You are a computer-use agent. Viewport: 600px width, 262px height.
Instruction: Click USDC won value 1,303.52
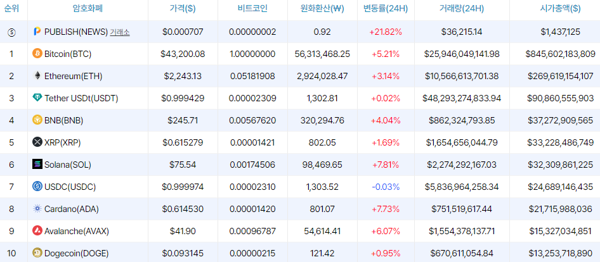322,187
